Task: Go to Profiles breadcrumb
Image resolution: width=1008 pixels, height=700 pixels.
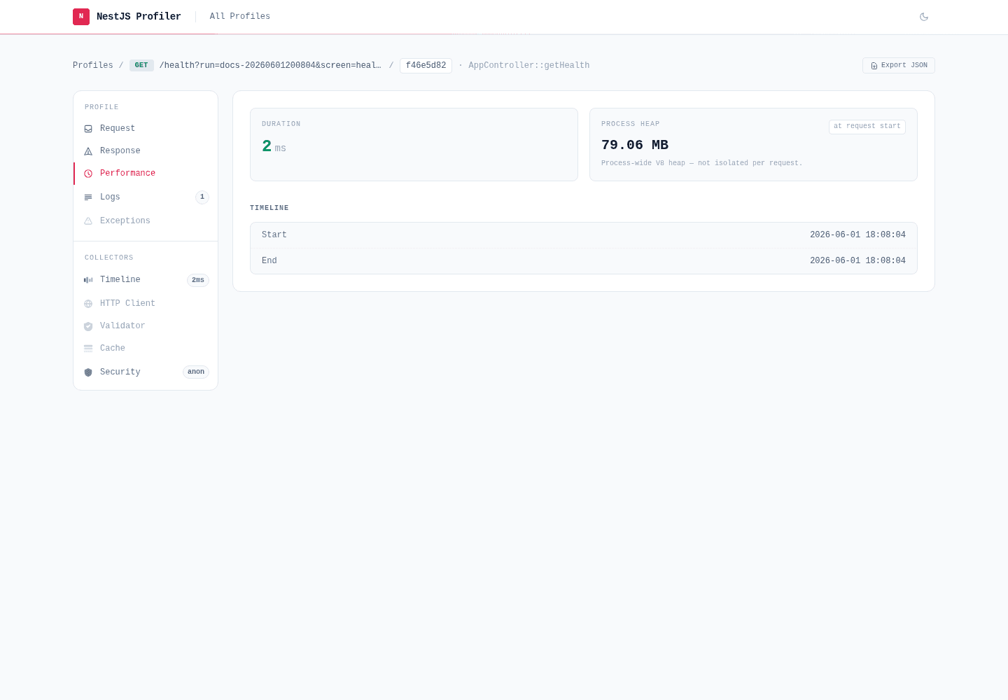Action: click(93, 65)
